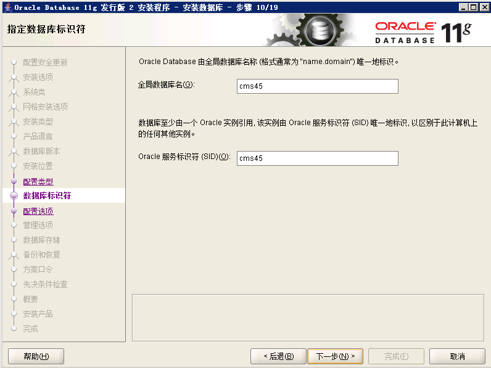491x368 pixels.
Task: Click the 概要 step in sidebar
Action: click(30, 299)
